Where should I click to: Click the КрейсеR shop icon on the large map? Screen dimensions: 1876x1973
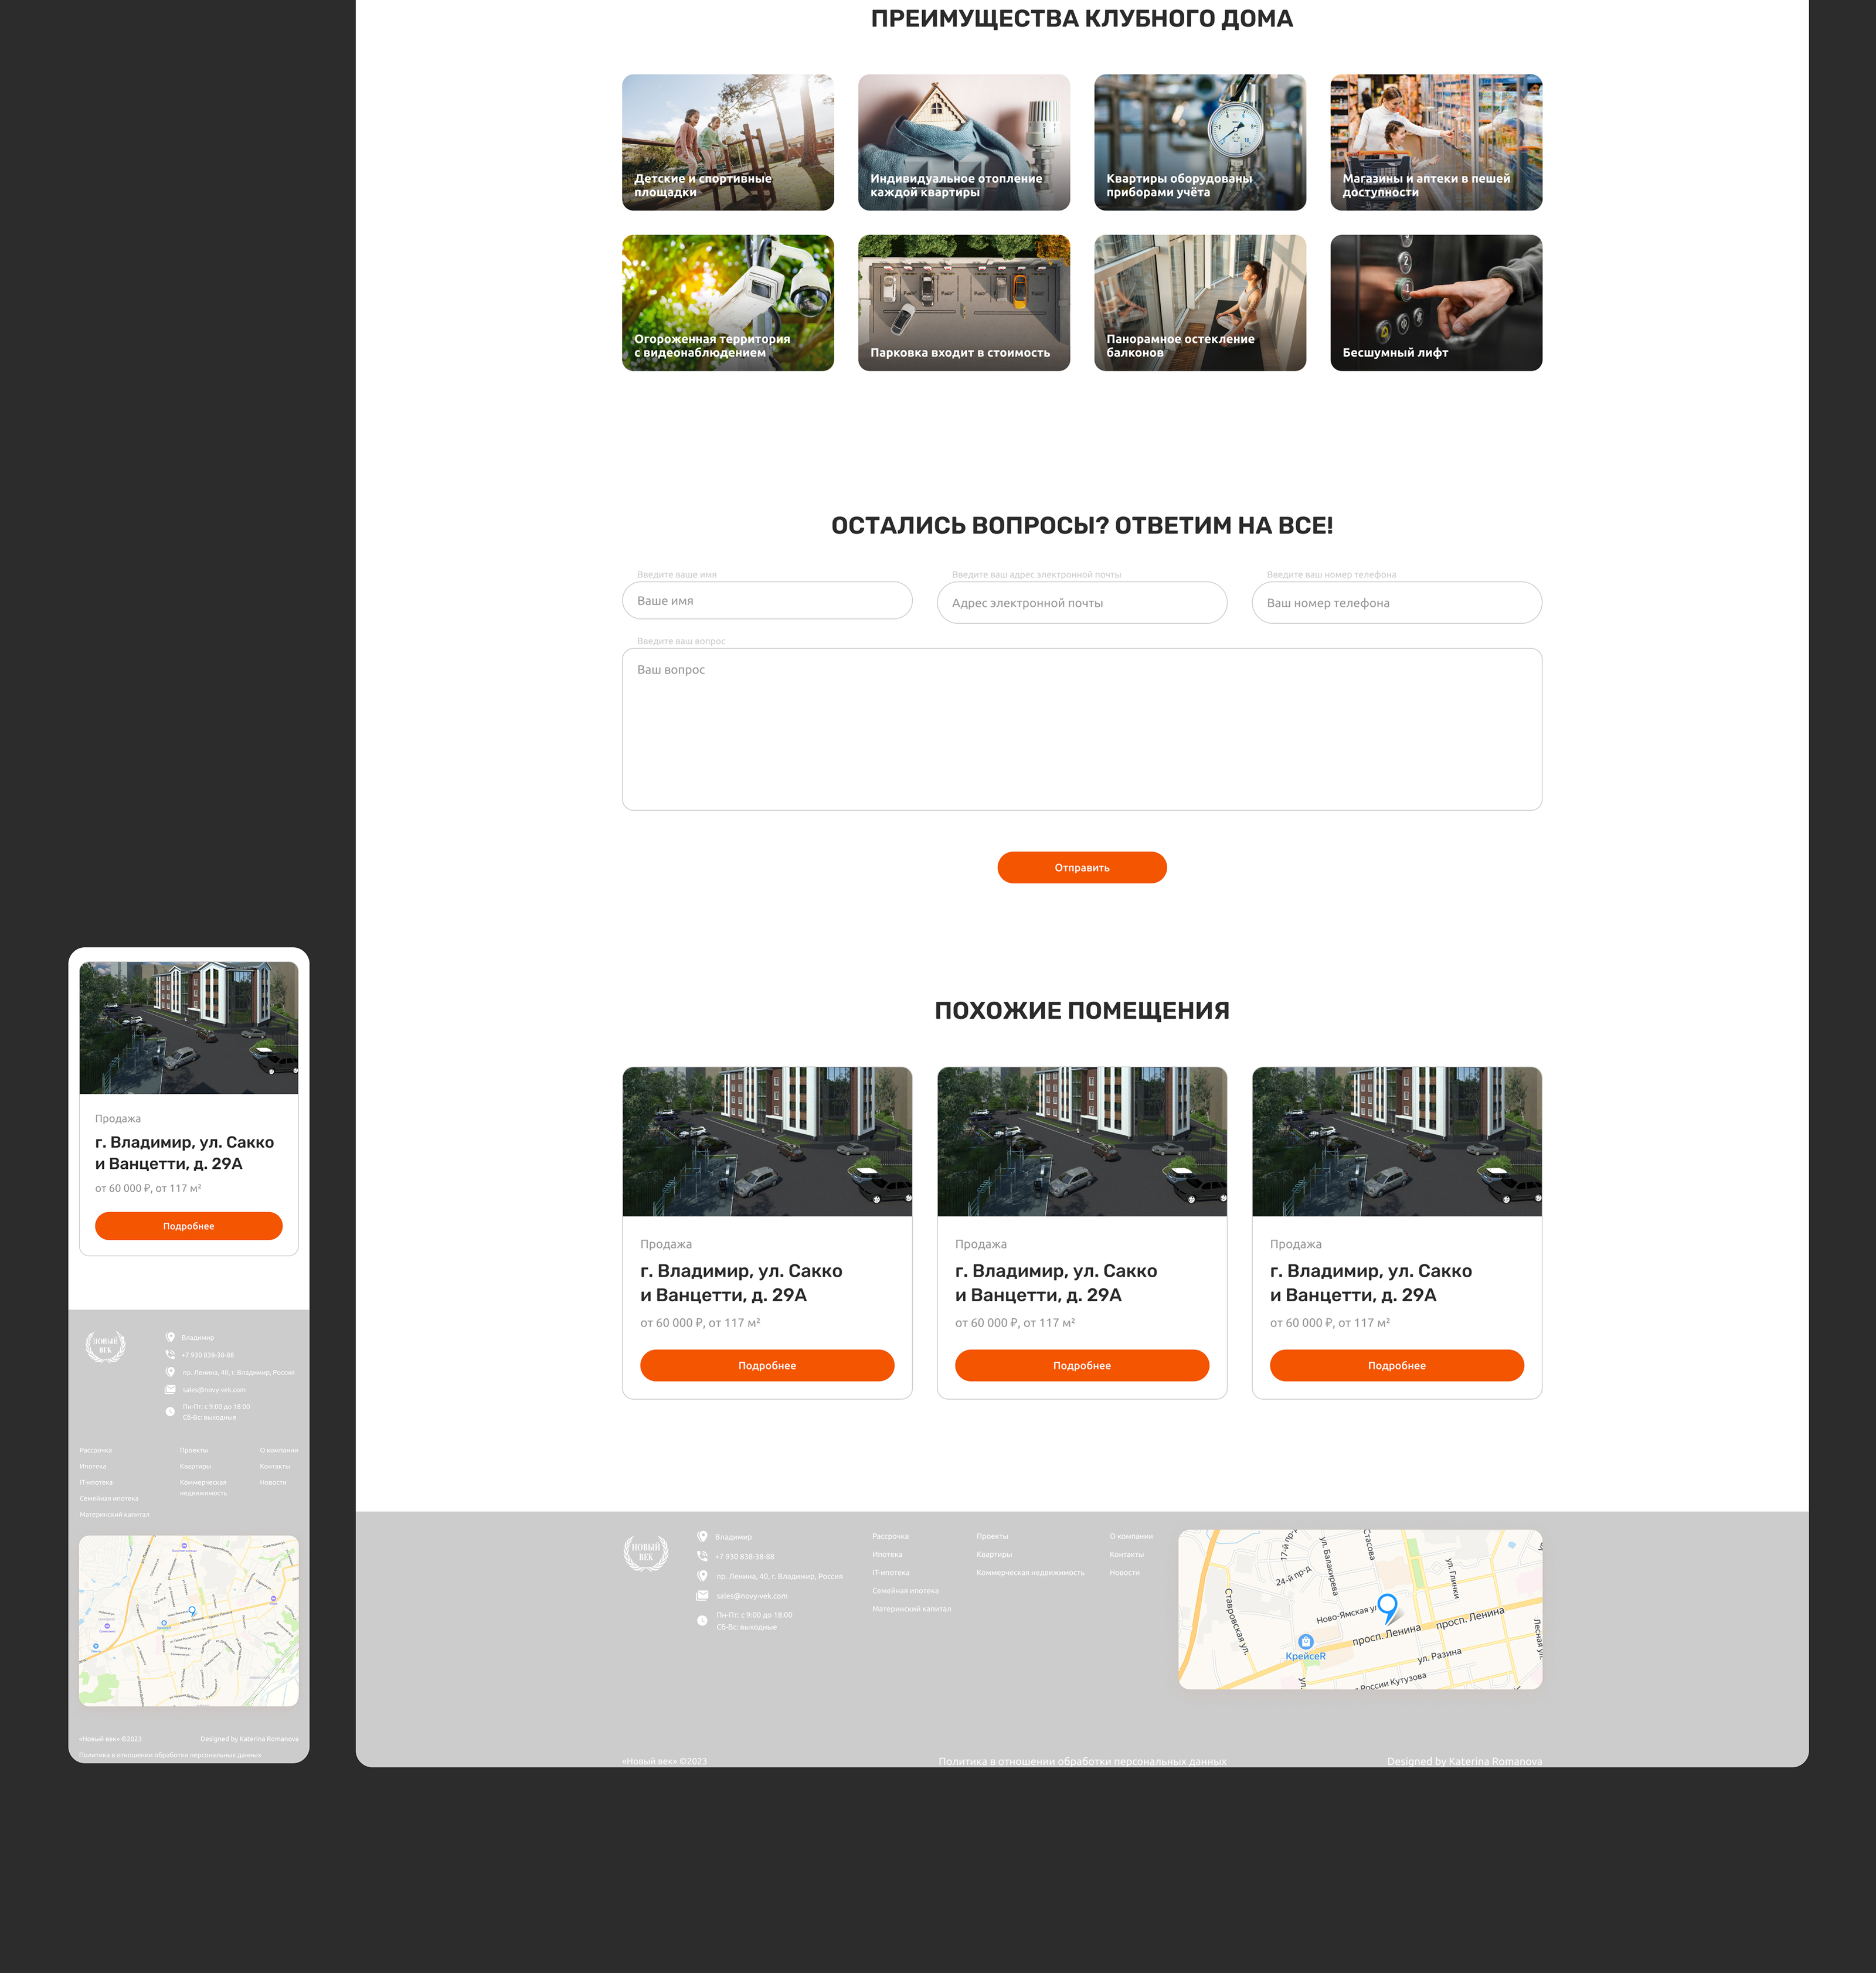1305,1641
